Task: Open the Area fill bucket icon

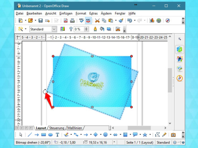Action: coord(102,29)
